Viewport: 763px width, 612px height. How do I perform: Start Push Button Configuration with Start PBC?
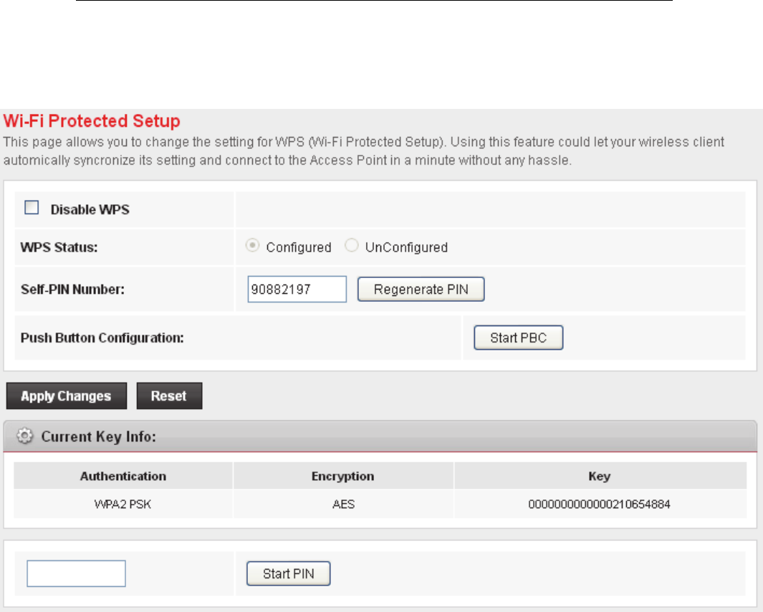(518, 338)
